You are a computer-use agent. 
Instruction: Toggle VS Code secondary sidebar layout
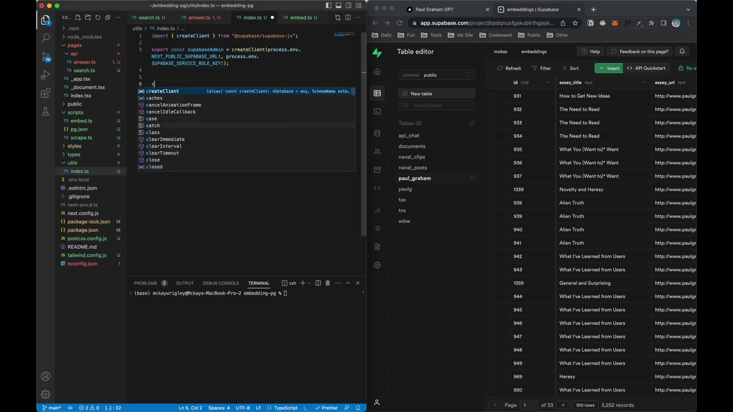tap(348, 6)
